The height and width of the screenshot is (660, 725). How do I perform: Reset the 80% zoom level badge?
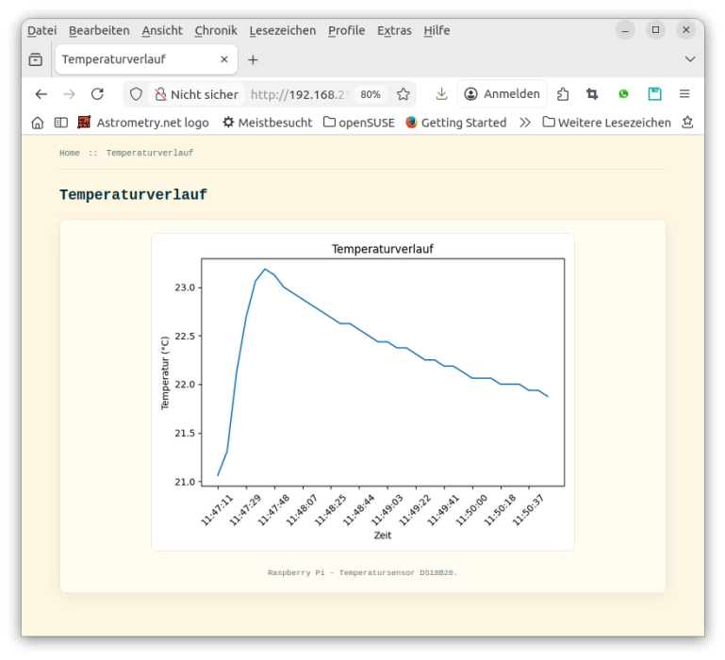tap(371, 94)
